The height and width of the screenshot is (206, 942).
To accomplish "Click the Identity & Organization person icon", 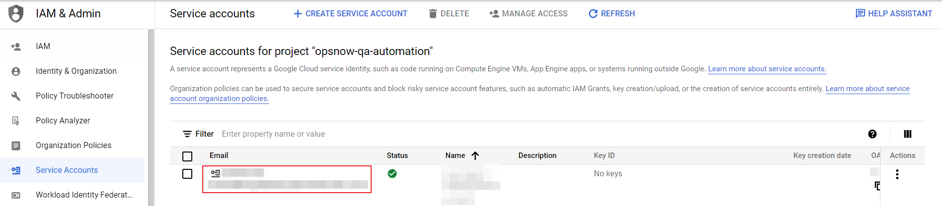I will point(16,71).
